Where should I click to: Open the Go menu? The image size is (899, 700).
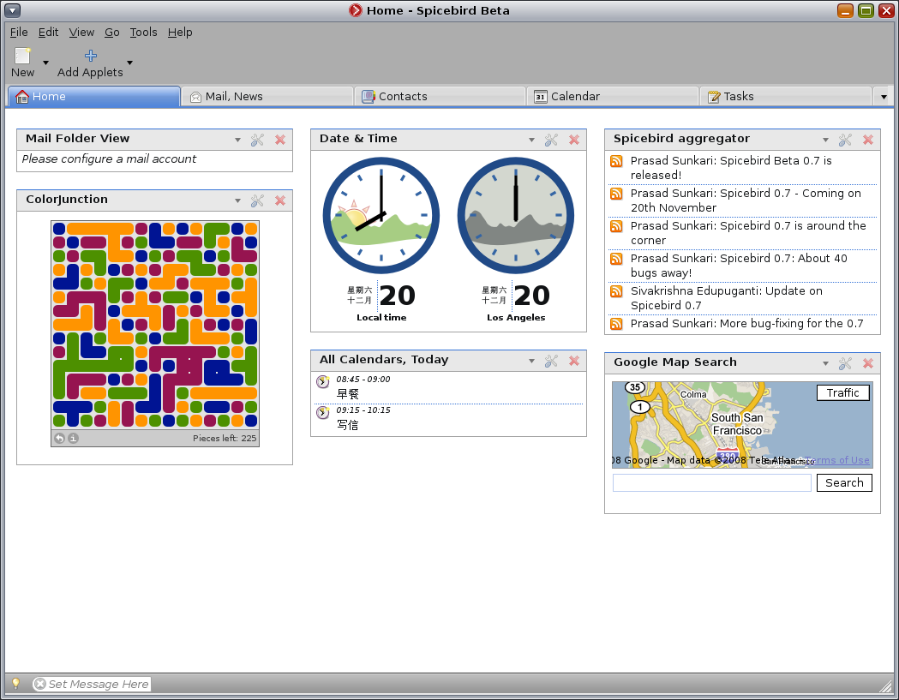pyautogui.click(x=111, y=32)
